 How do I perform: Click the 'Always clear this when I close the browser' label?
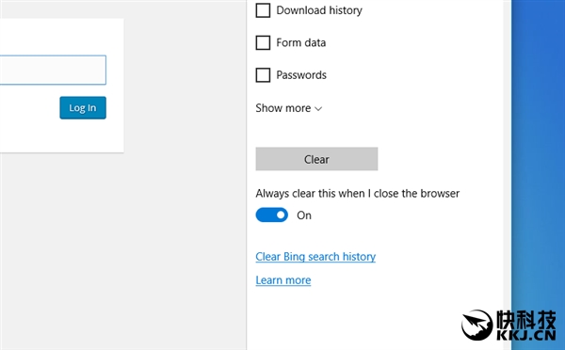tap(358, 194)
